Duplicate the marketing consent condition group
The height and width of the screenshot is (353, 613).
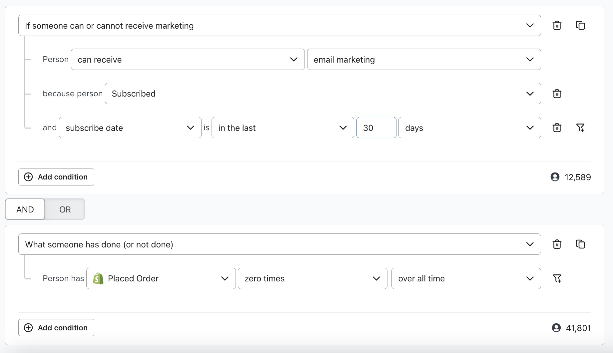pos(580,26)
